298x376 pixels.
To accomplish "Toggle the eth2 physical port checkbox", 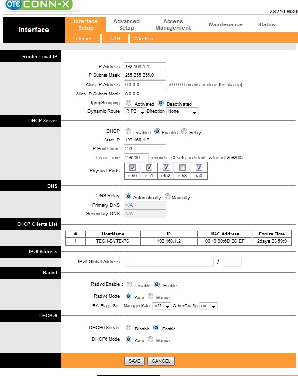I will pos(166,167).
